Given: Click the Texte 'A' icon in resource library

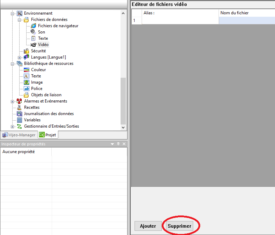Looking at the screenshot, I should click(27, 76).
